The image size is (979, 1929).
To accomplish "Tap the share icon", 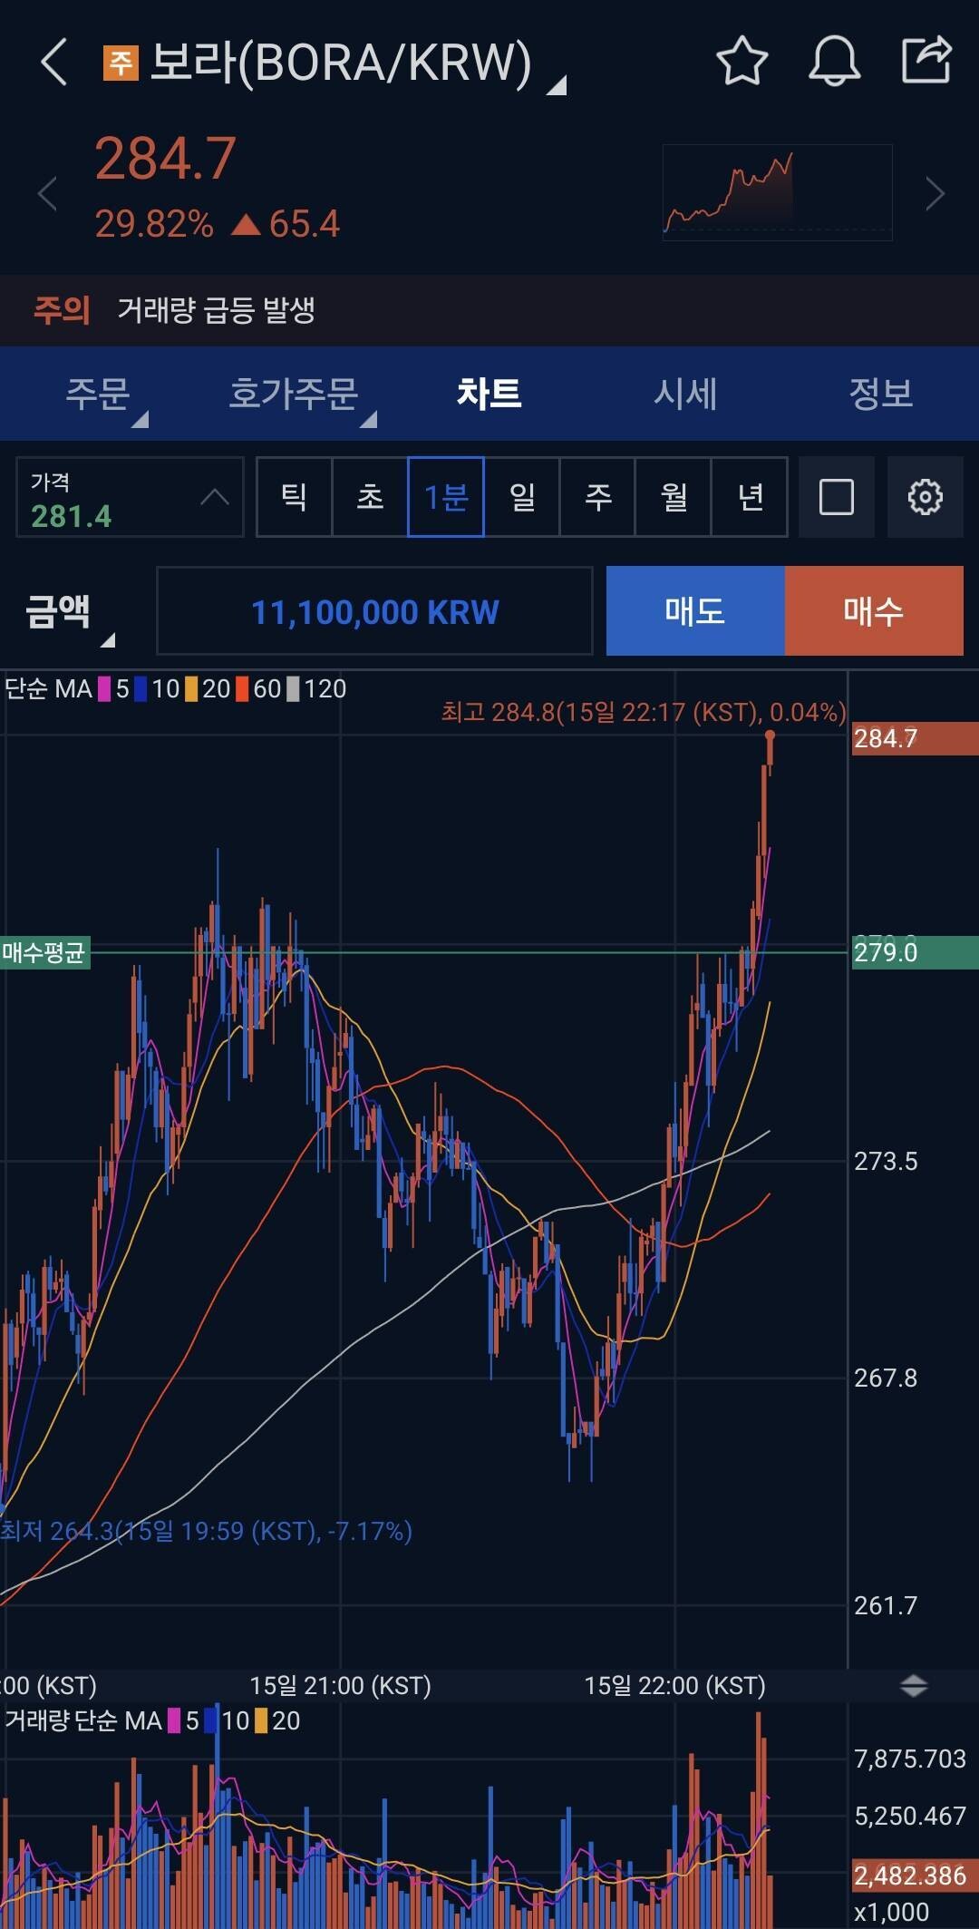I will click(x=926, y=61).
